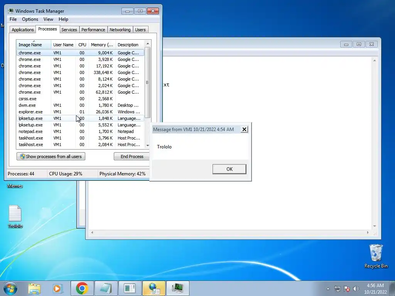Click CPU Usage: 29% status entry

pos(66,174)
